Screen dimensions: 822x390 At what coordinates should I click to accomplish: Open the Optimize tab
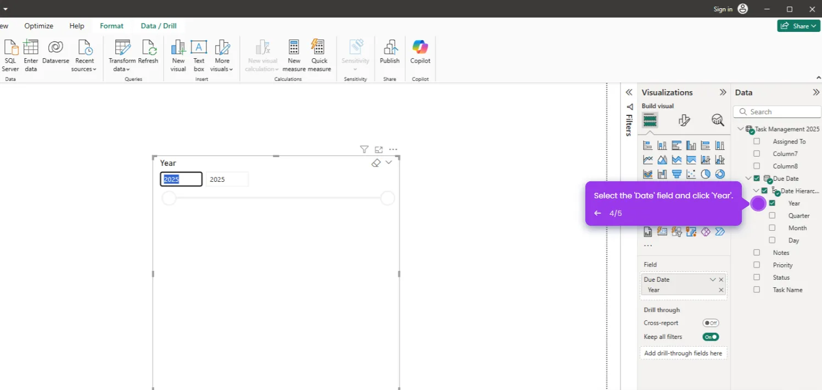click(39, 26)
